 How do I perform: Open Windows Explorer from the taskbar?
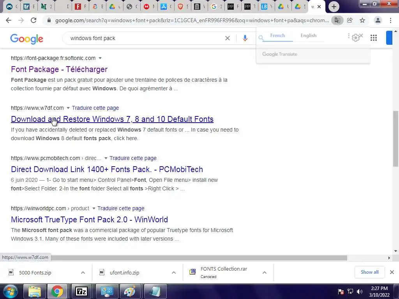tap(34, 291)
